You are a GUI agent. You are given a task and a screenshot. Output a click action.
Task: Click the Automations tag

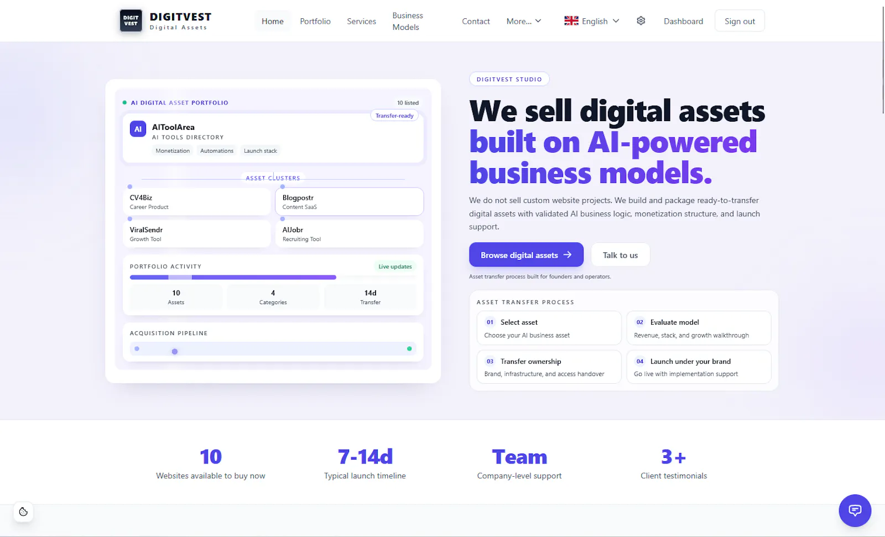tap(217, 151)
